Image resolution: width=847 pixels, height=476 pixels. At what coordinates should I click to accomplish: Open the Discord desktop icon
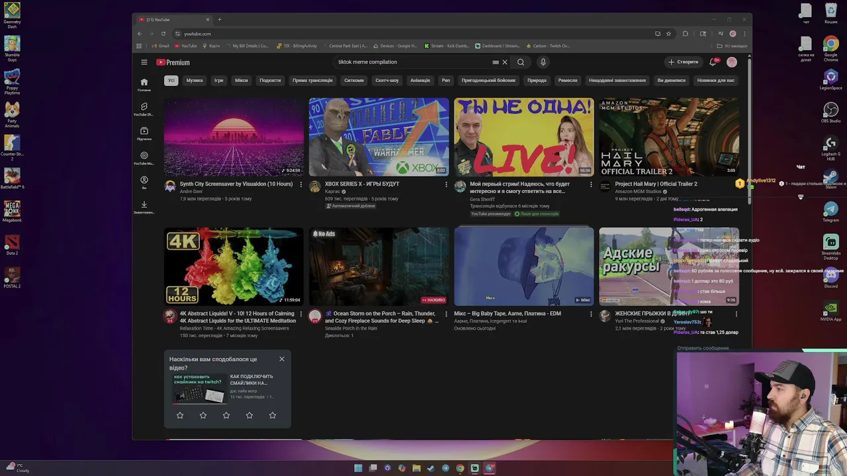click(x=830, y=276)
